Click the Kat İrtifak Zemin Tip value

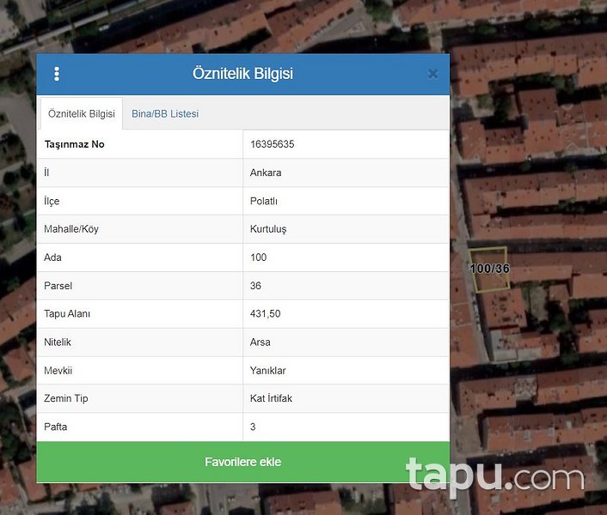point(272,399)
